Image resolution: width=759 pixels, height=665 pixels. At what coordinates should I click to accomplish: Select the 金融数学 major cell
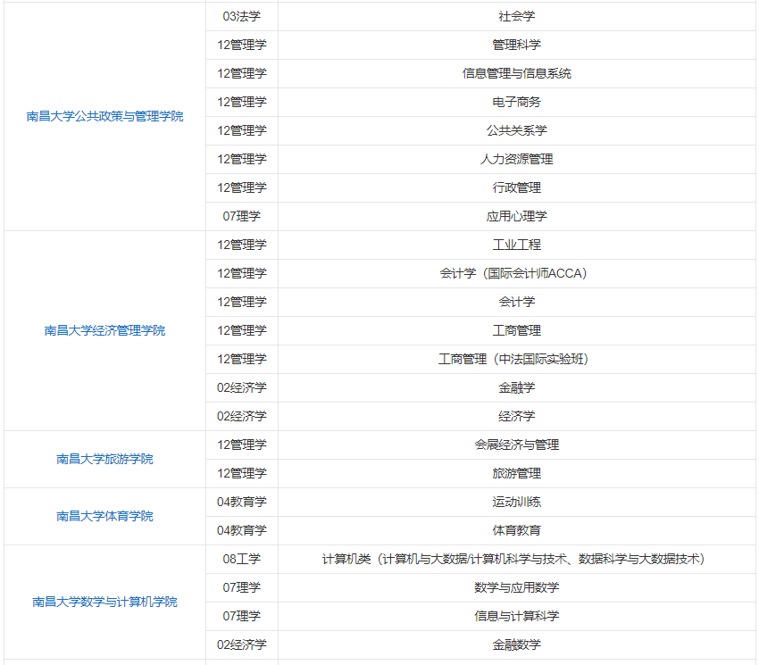click(x=516, y=644)
